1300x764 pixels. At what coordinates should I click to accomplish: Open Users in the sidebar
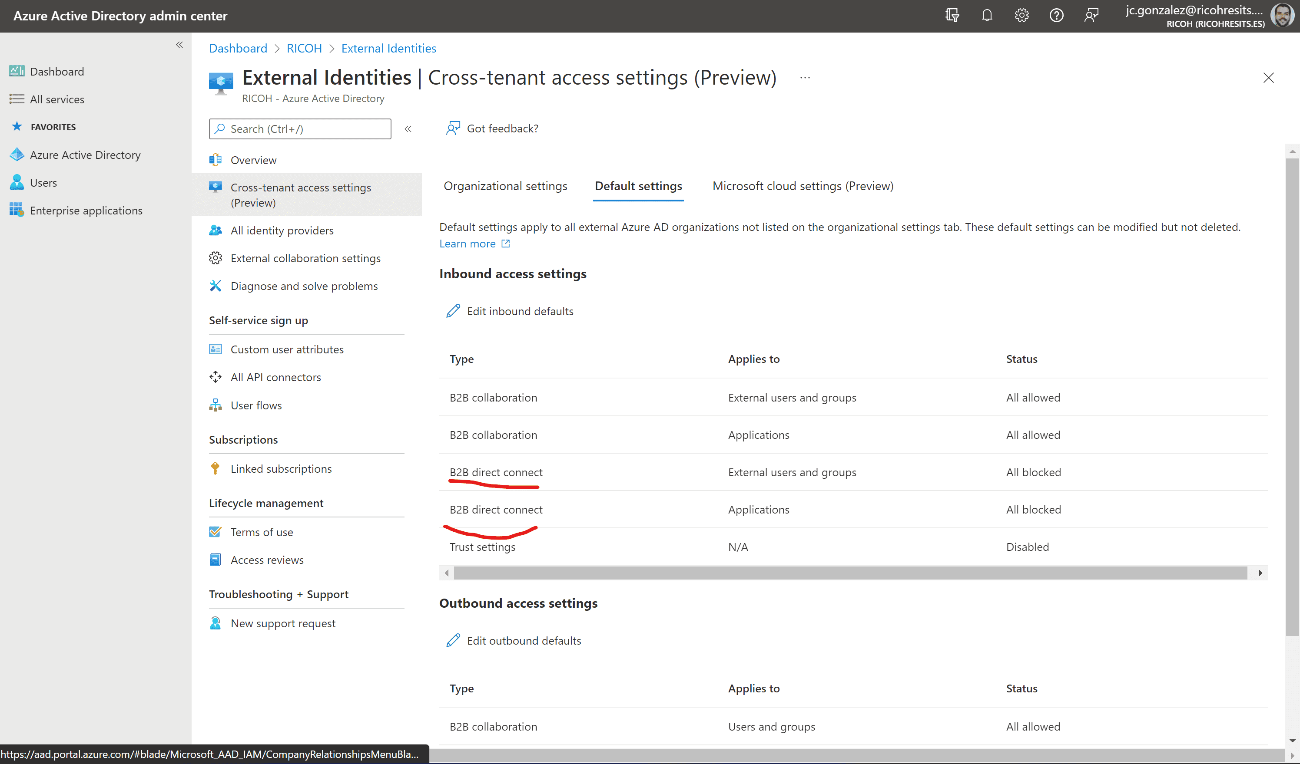(33, 182)
